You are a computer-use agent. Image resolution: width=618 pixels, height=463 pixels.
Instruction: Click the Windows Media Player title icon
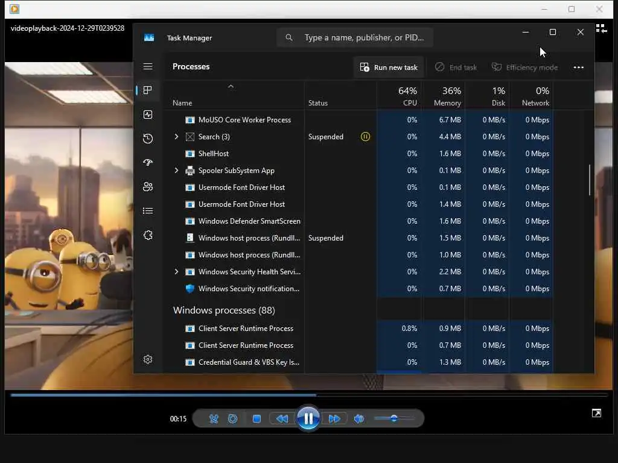pyautogui.click(x=14, y=8)
